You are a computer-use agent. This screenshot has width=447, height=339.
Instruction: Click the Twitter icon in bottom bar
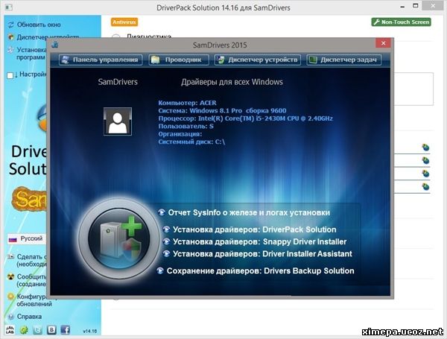click(x=38, y=329)
